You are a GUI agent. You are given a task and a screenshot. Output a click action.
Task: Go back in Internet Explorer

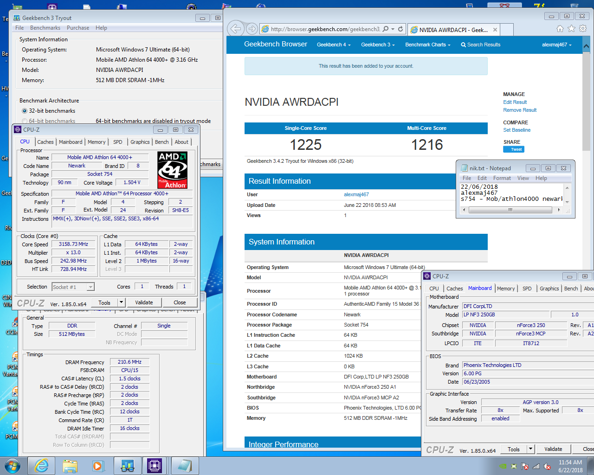(236, 29)
